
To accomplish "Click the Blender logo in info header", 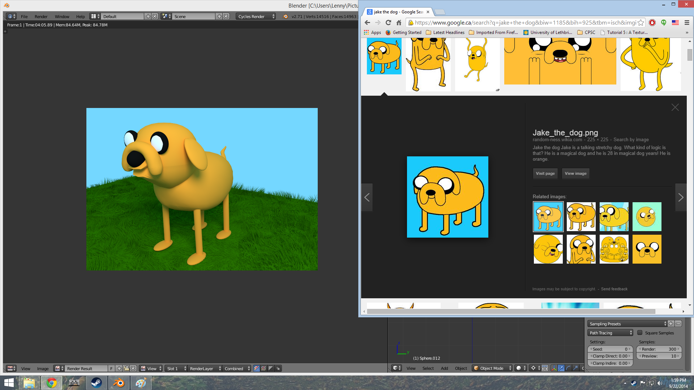I will click(x=285, y=16).
